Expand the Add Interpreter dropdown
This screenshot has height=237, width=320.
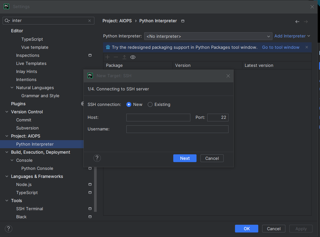(292, 36)
